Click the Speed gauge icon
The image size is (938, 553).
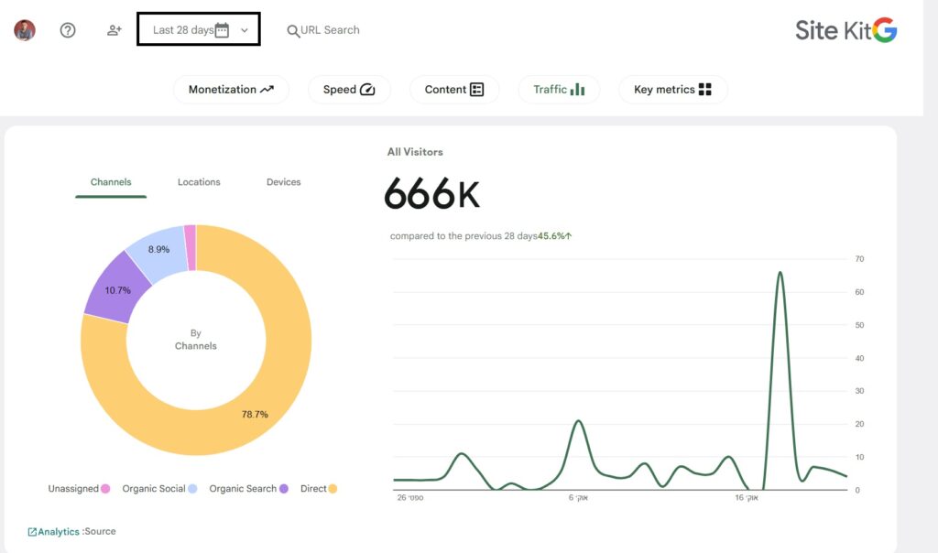pyautogui.click(x=366, y=90)
